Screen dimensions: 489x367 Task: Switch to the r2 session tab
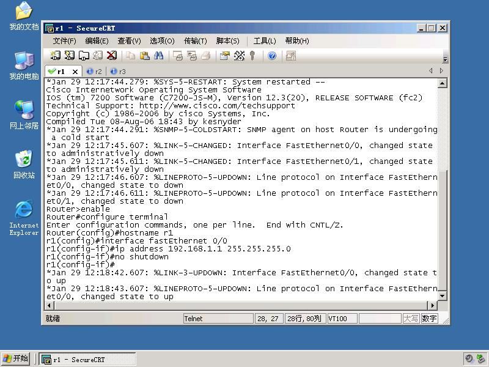point(95,72)
